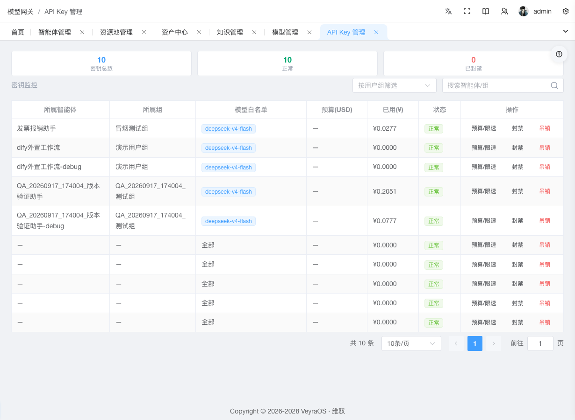Click the 密钥总数 statistic card
575x420 pixels.
point(101,63)
